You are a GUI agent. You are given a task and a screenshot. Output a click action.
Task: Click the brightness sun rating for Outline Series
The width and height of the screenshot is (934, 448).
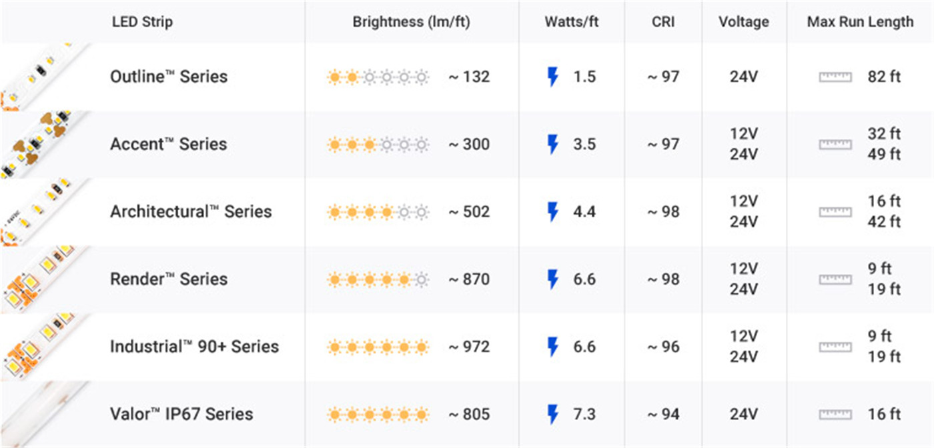(x=378, y=77)
